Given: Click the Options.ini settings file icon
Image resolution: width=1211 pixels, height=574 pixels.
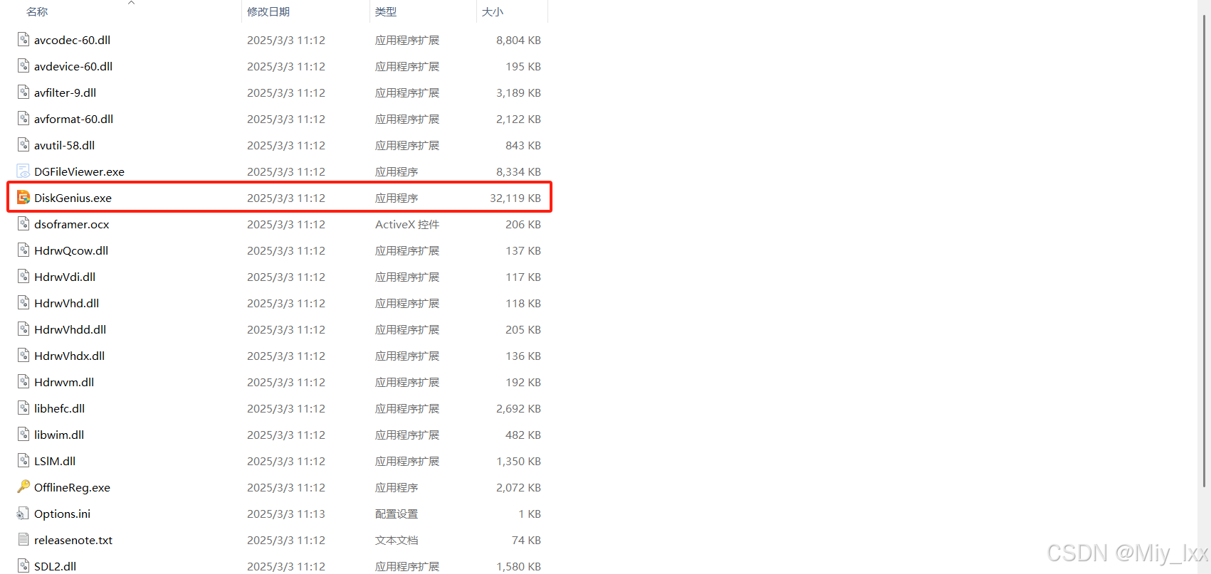Looking at the screenshot, I should (x=23, y=514).
